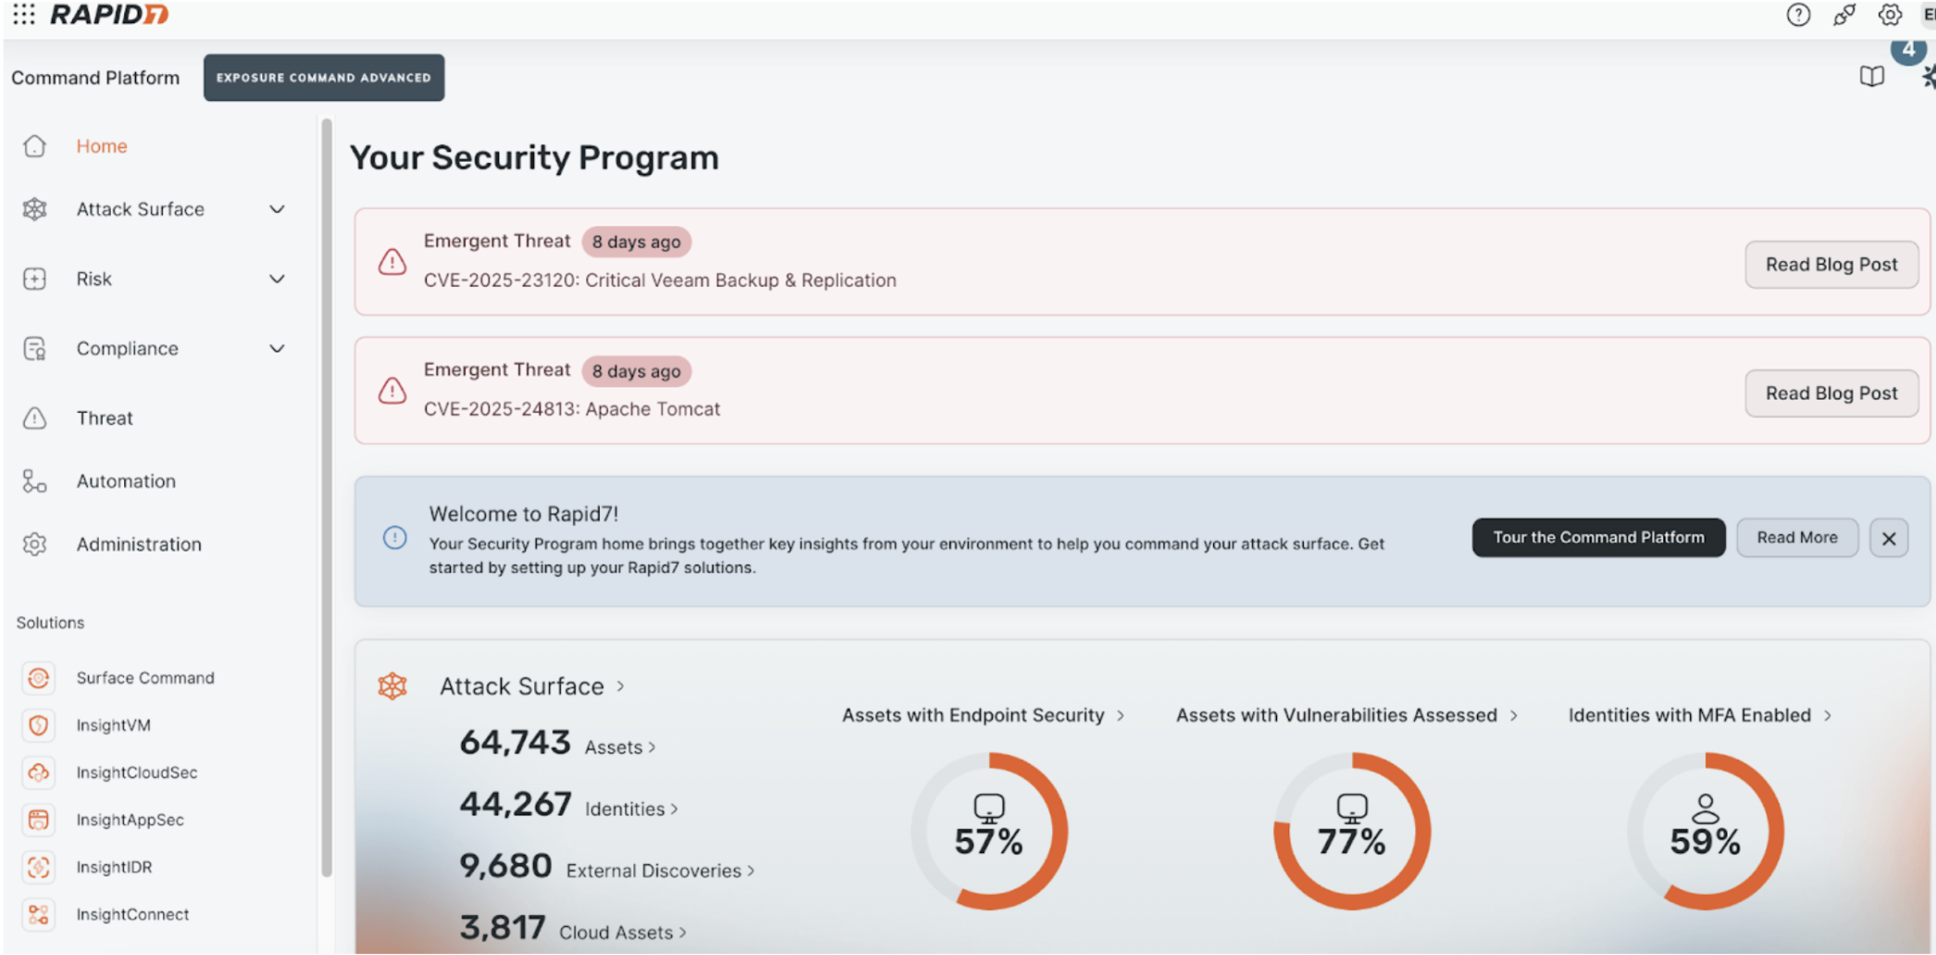Open the InsightConnect solution icon
1936x955 pixels.
coord(39,914)
